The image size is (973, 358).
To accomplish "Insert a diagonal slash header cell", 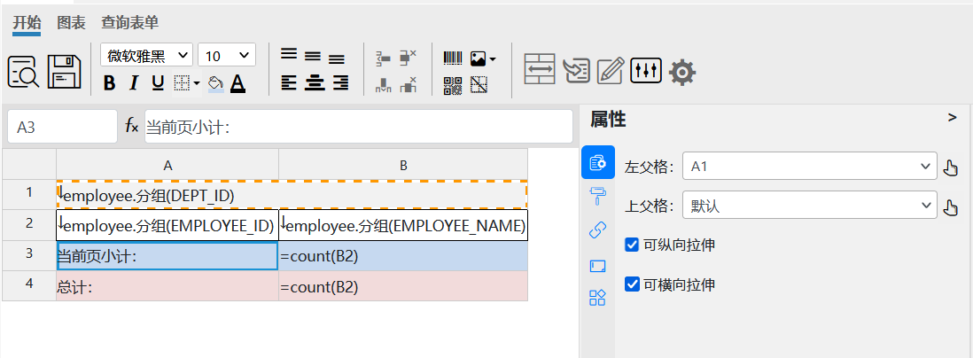I will 479,84.
